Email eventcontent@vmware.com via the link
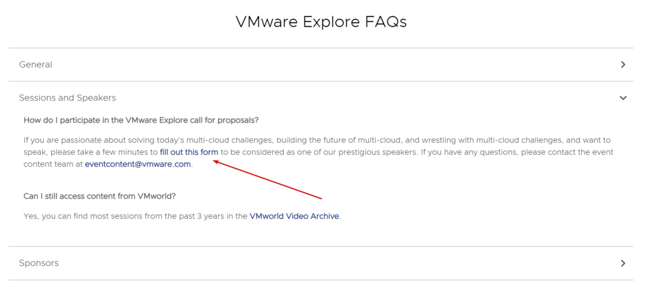 138,164
